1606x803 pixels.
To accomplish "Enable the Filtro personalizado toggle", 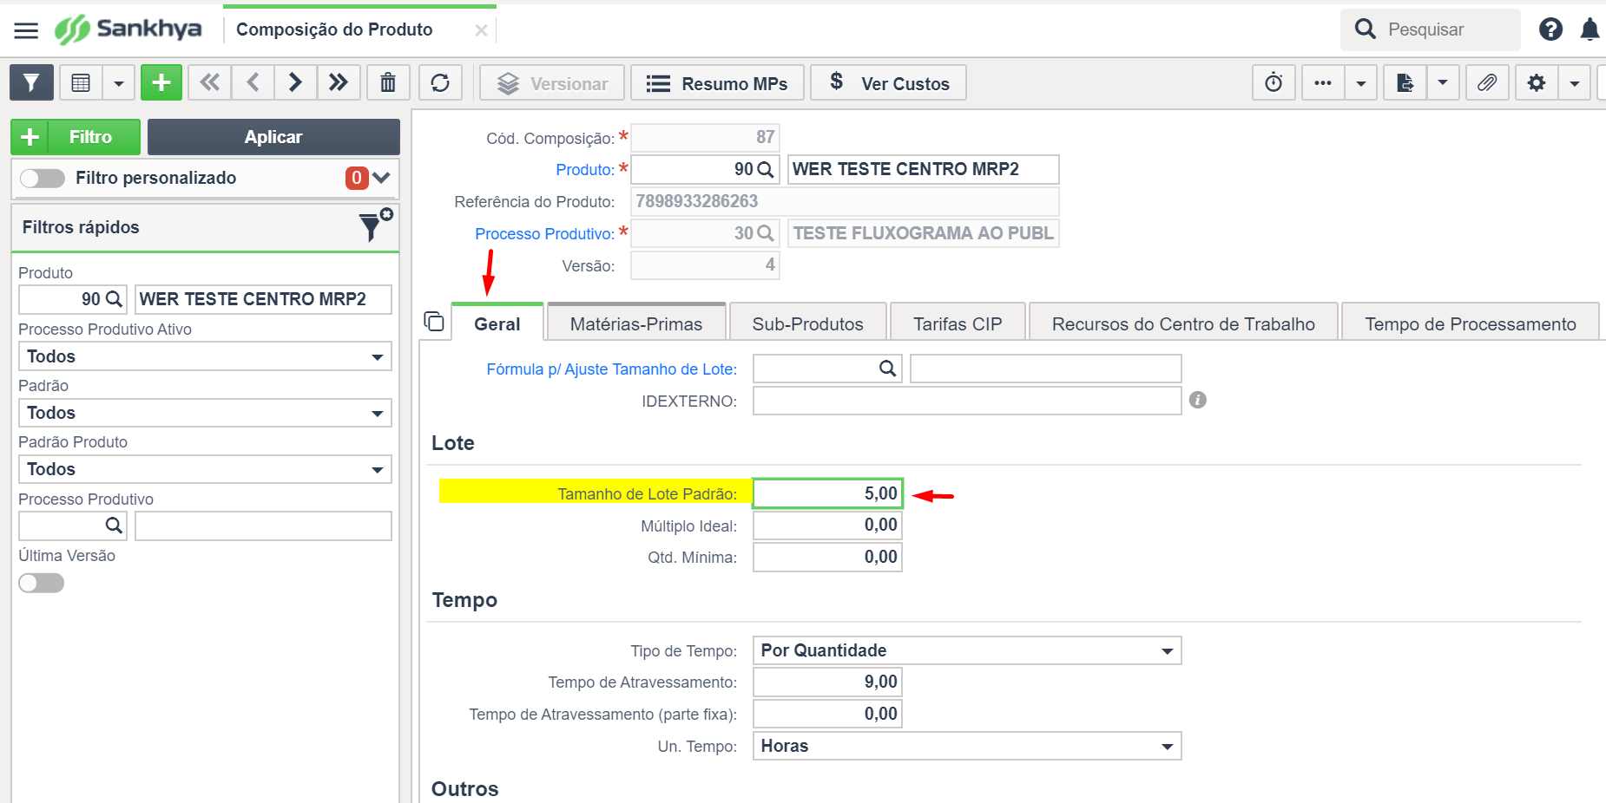I will (43, 178).
